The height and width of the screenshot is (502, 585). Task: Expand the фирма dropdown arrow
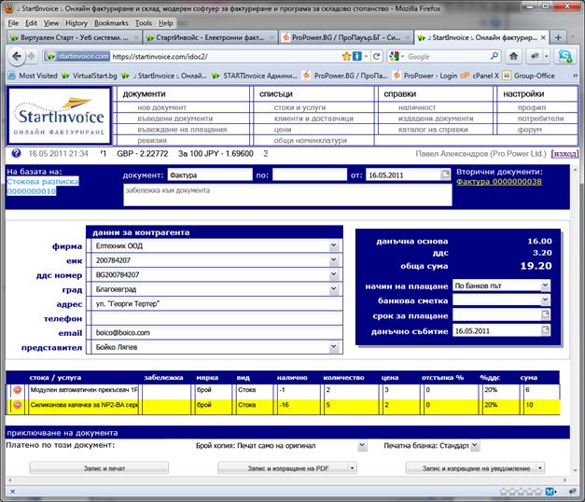333,245
